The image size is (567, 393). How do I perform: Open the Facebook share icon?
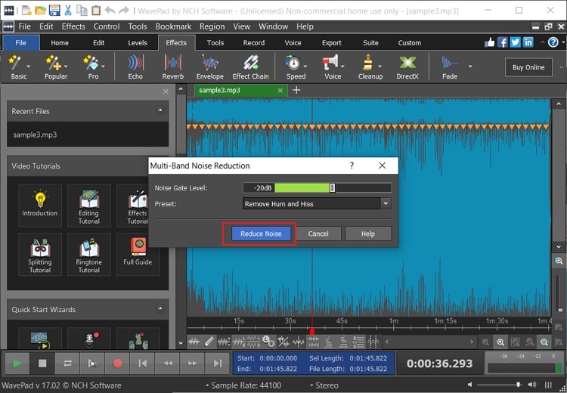point(503,42)
